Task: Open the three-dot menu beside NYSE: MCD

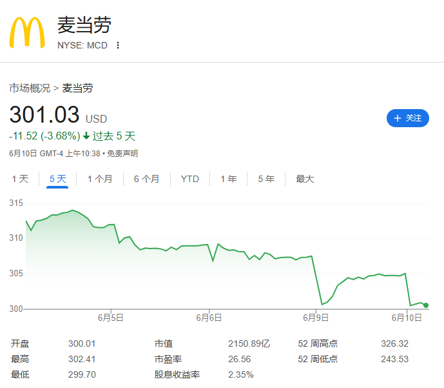Action: point(118,45)
